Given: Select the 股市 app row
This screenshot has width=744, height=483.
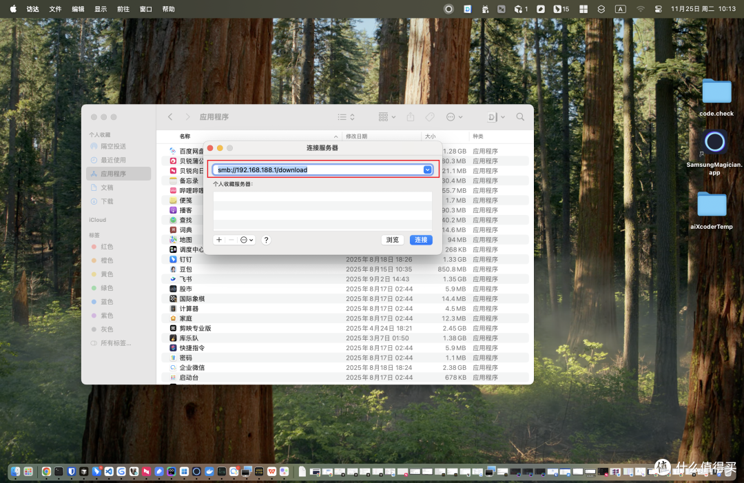Looking at the screenshot, I should 345,289.
